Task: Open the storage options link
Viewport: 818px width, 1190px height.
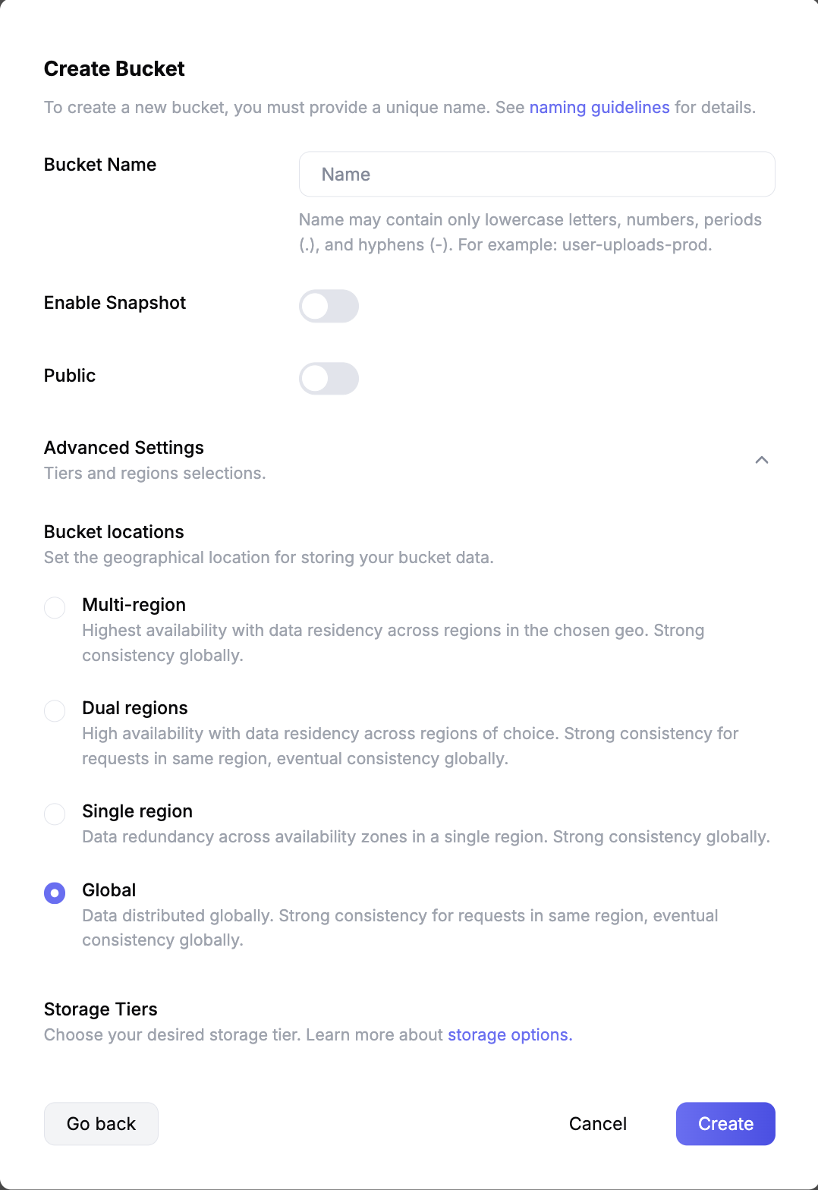Action: point(509,1035)
